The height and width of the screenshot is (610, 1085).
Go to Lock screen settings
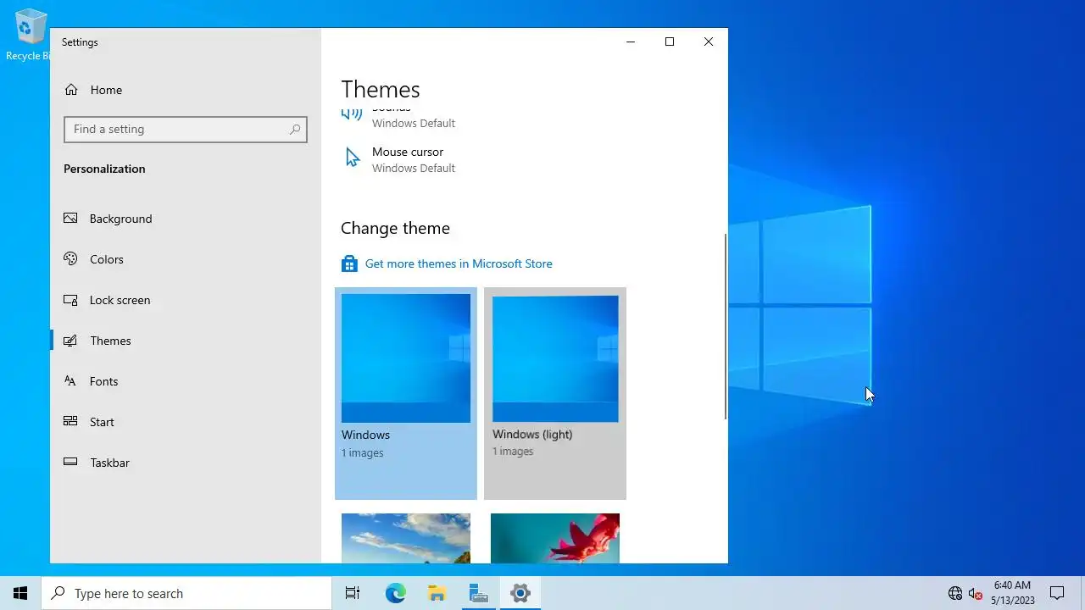point(186,300)
